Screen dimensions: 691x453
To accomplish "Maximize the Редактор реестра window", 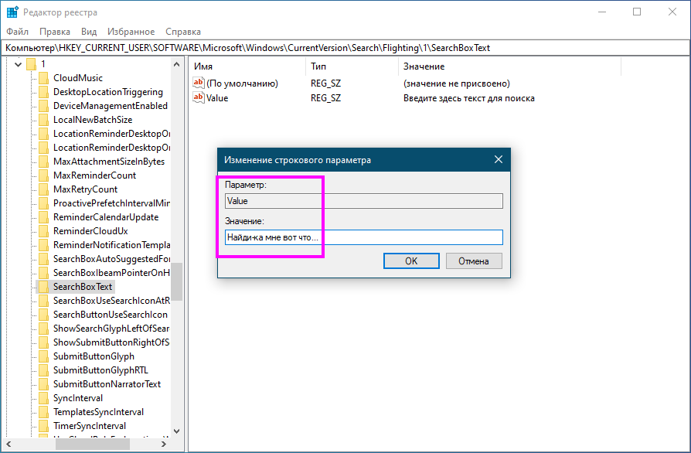I will (x=637, y=12).
